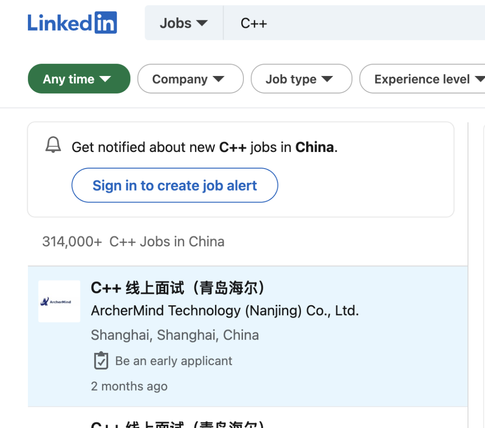Open ArcherMind Technology (Nanjing) Co., Ltd. link
Viewport: 485px width, 428px height.
coord(225,311)
